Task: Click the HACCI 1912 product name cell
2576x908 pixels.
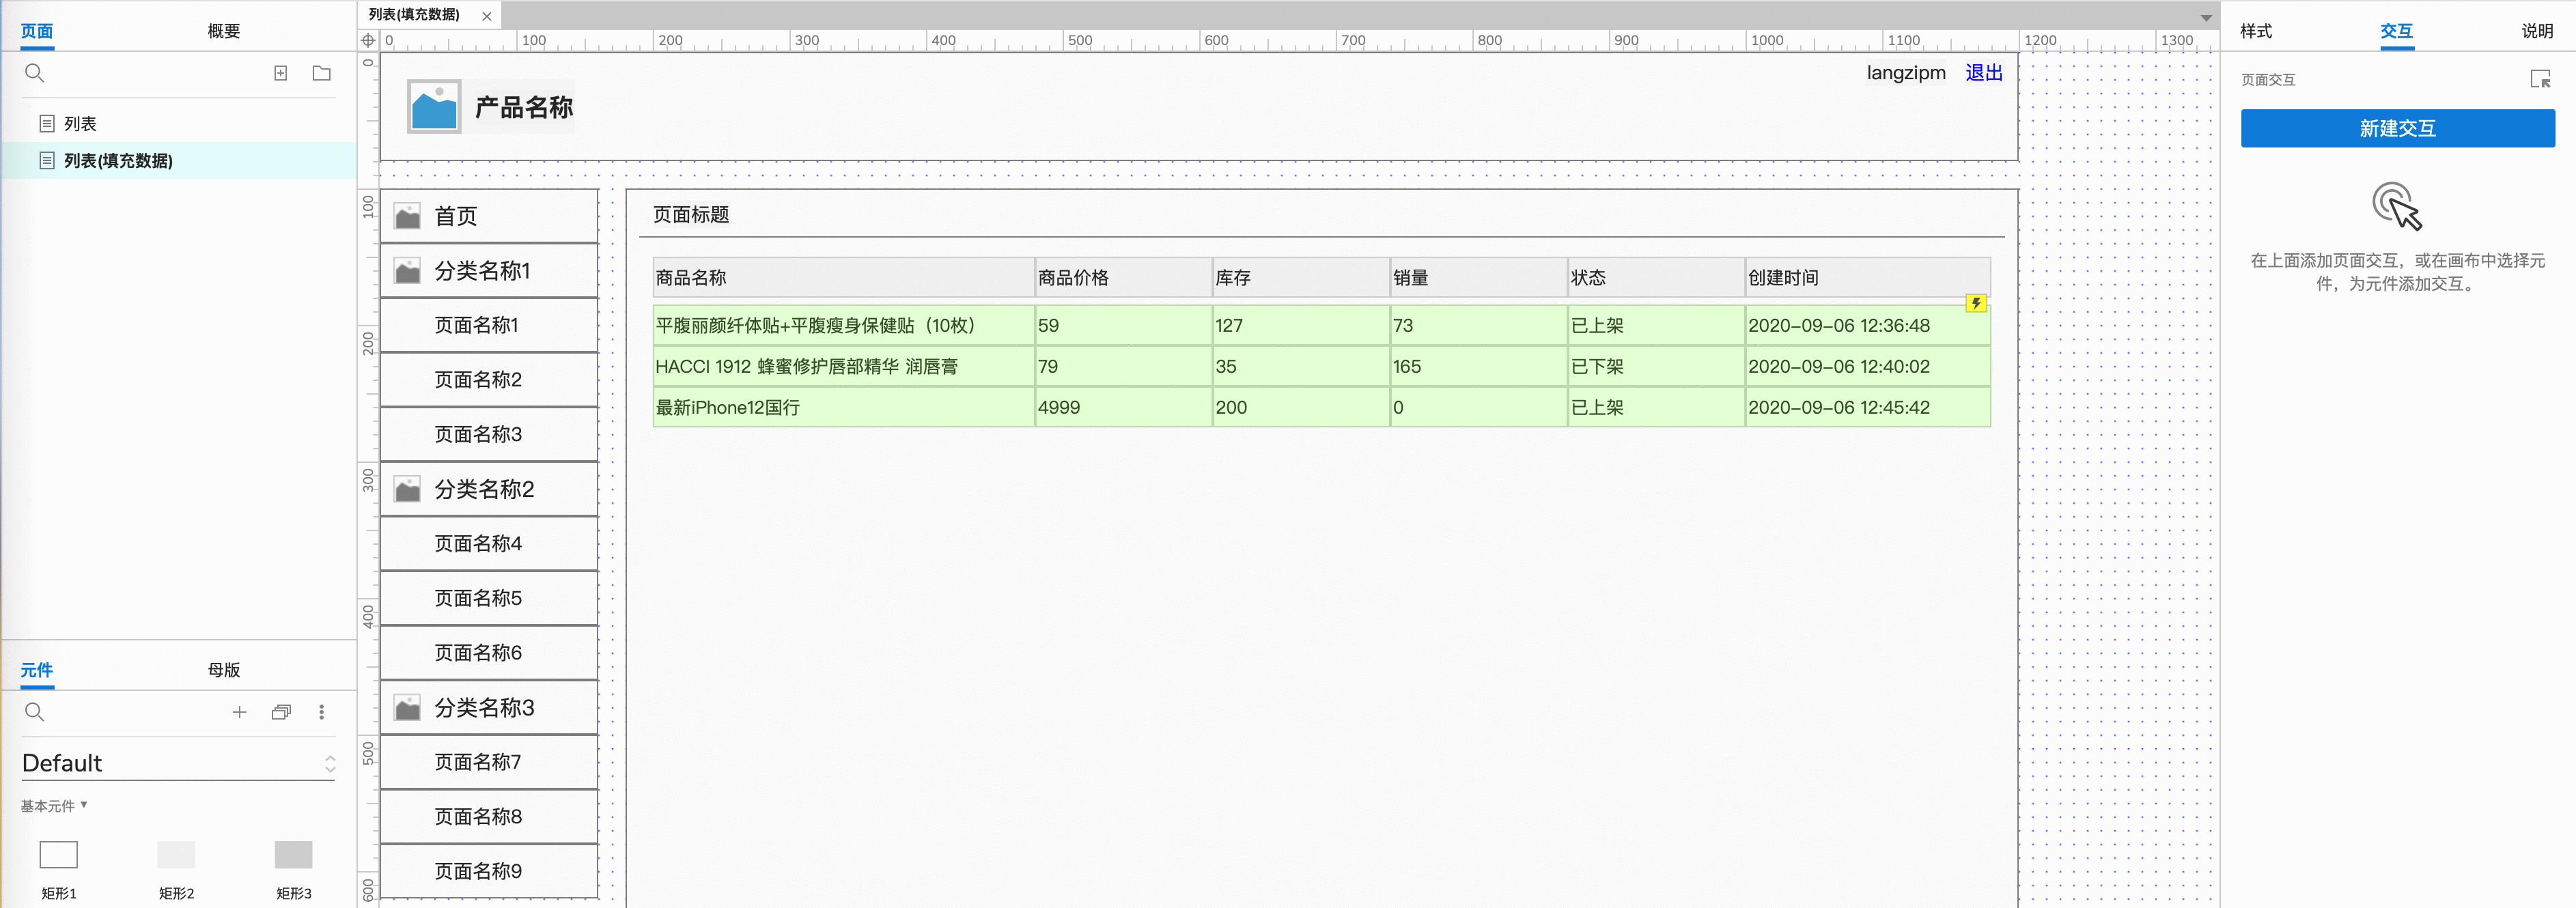Action: [x=843, y=367]
